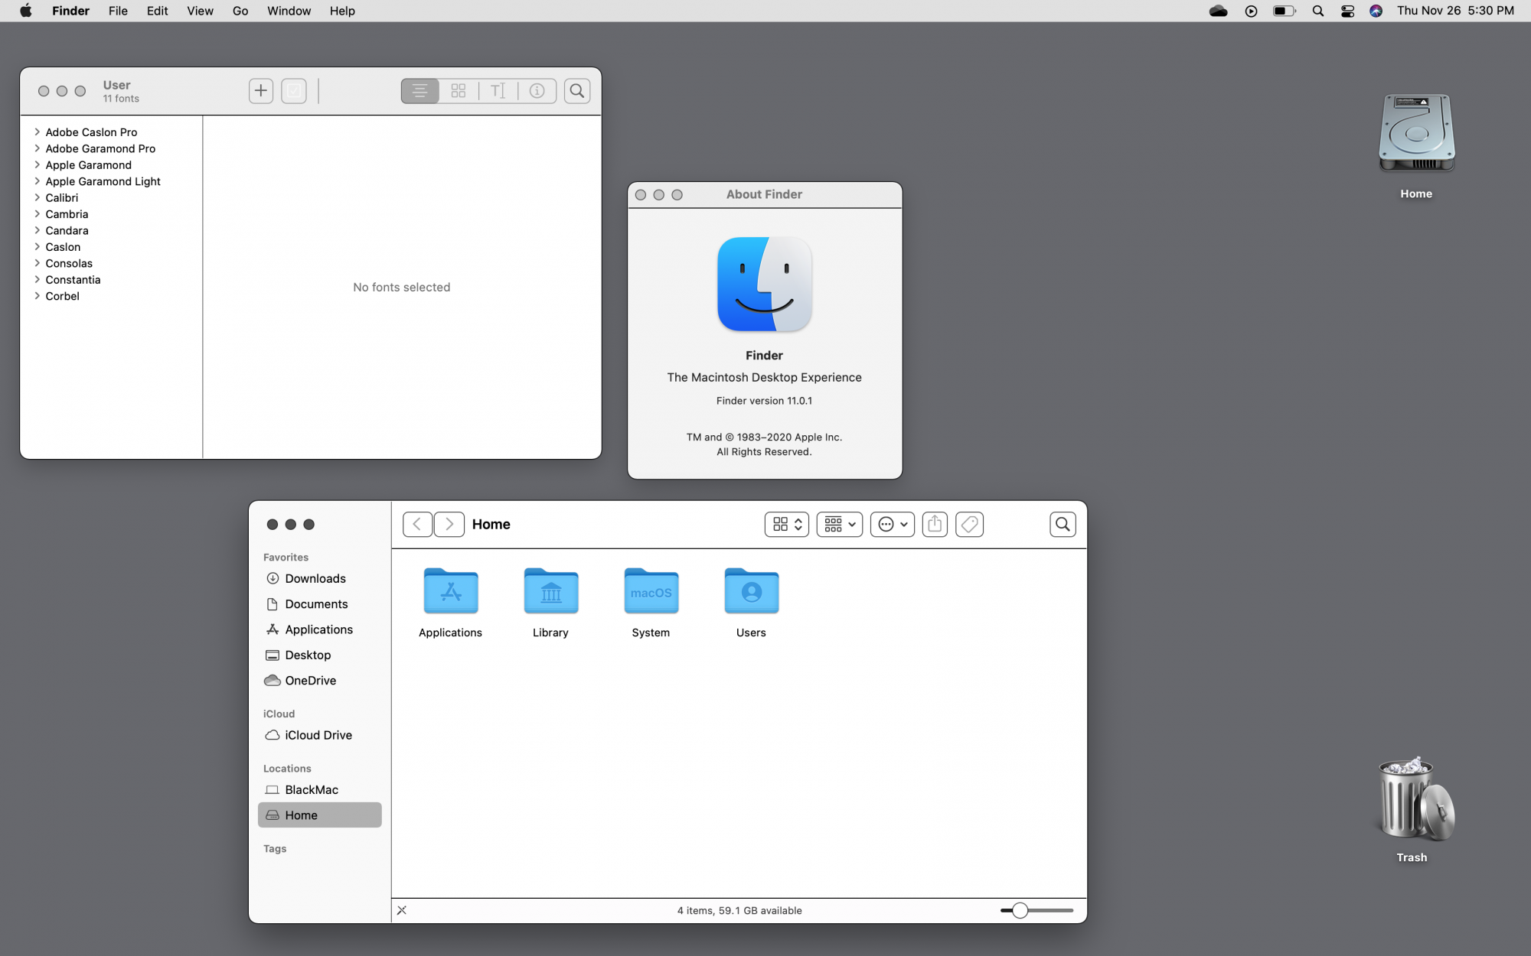Open the File menu
This screenshot has height=956, width=1531.
[x=118, y=11]
